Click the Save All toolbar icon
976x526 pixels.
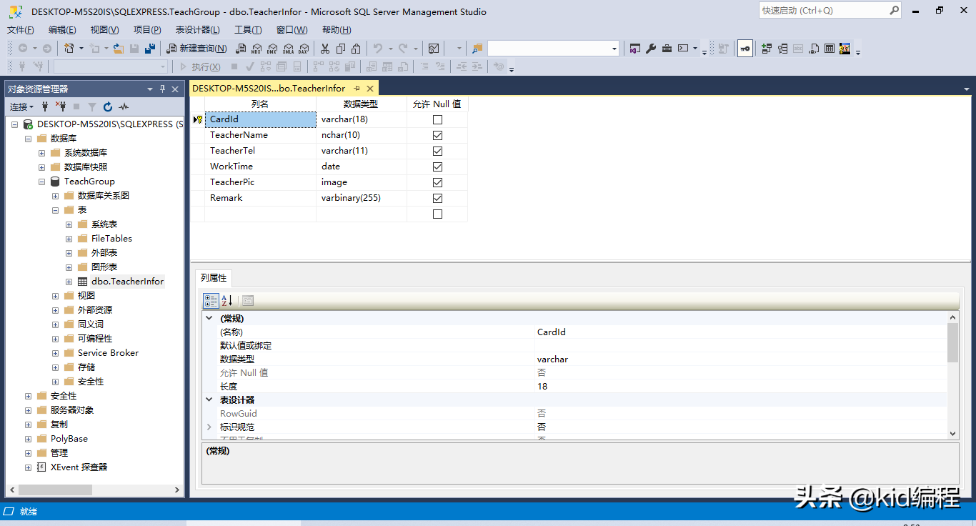point(150,49)
